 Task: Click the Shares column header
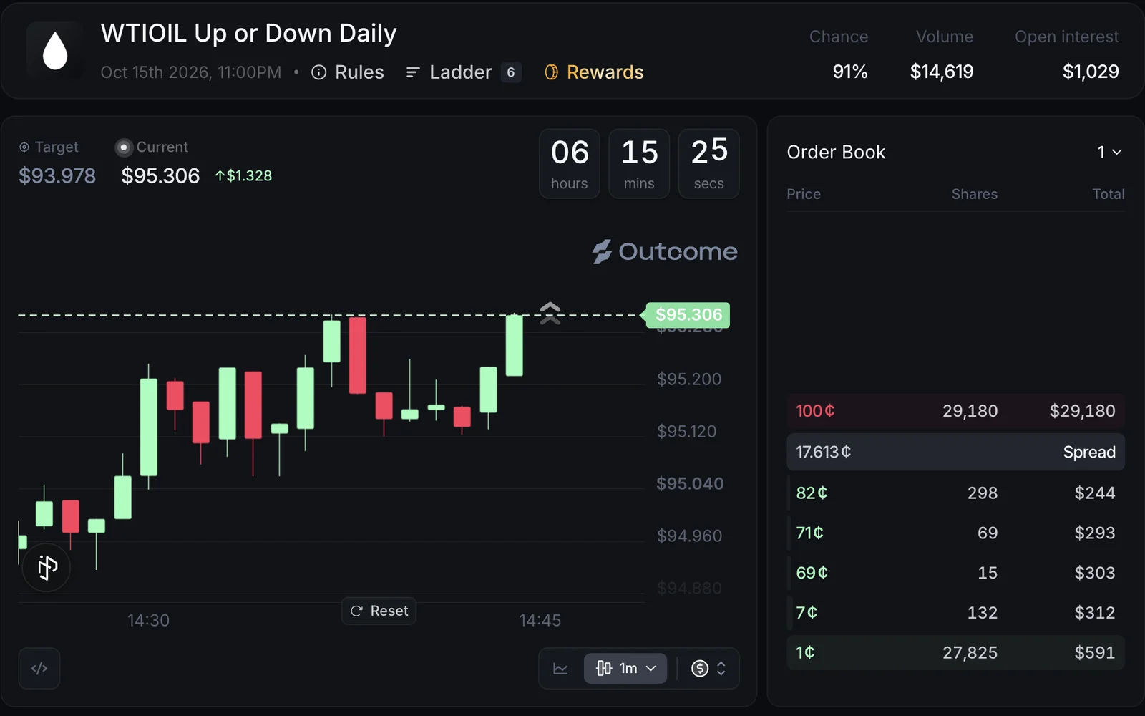pyautogui.click(x=974, y=194)
